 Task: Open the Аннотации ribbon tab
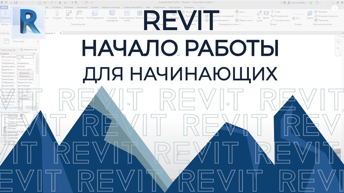point(82,7)
